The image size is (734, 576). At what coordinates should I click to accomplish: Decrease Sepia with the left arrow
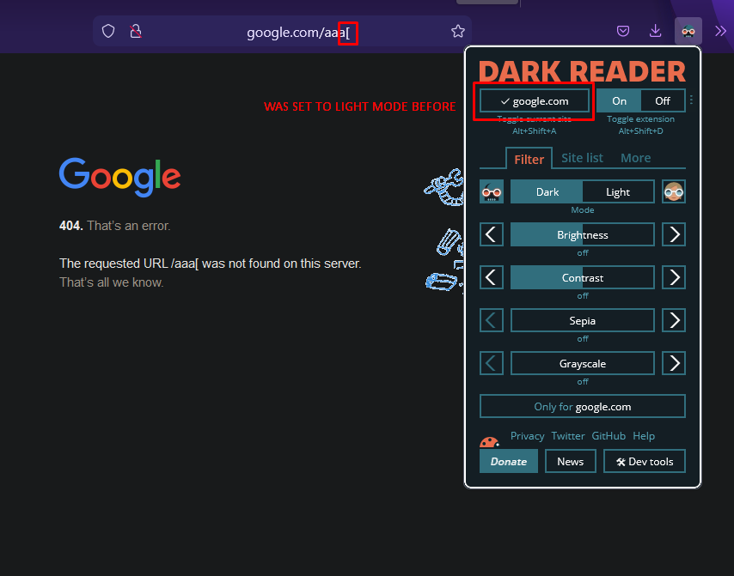click(491, 321)
